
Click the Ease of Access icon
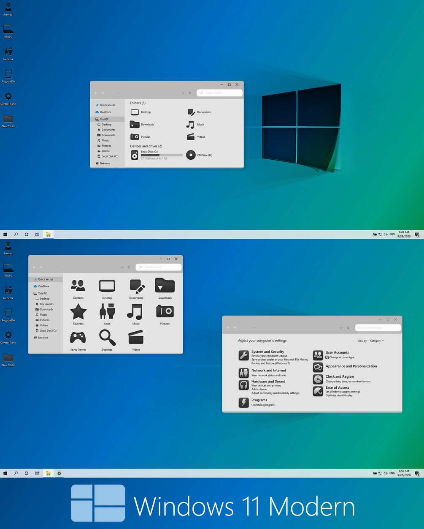tap(318, 391)
